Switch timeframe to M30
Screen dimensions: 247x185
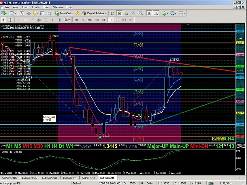click(97, 20)
